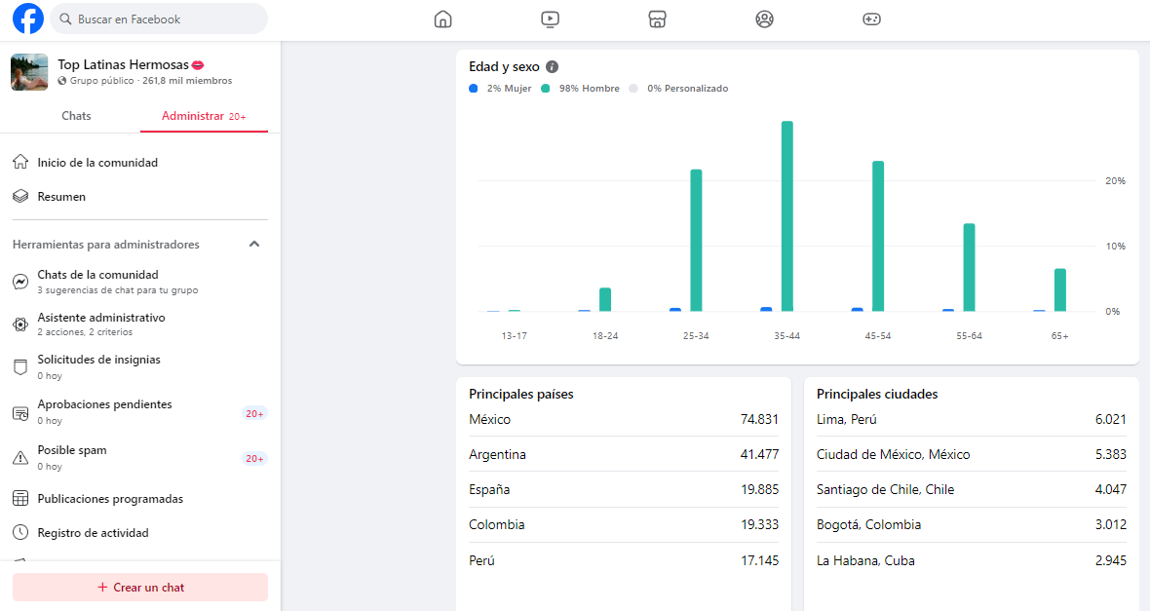Focus the Buscar en Facebook field
Viewport: 1150px width, 611px height.
point(159,19)
